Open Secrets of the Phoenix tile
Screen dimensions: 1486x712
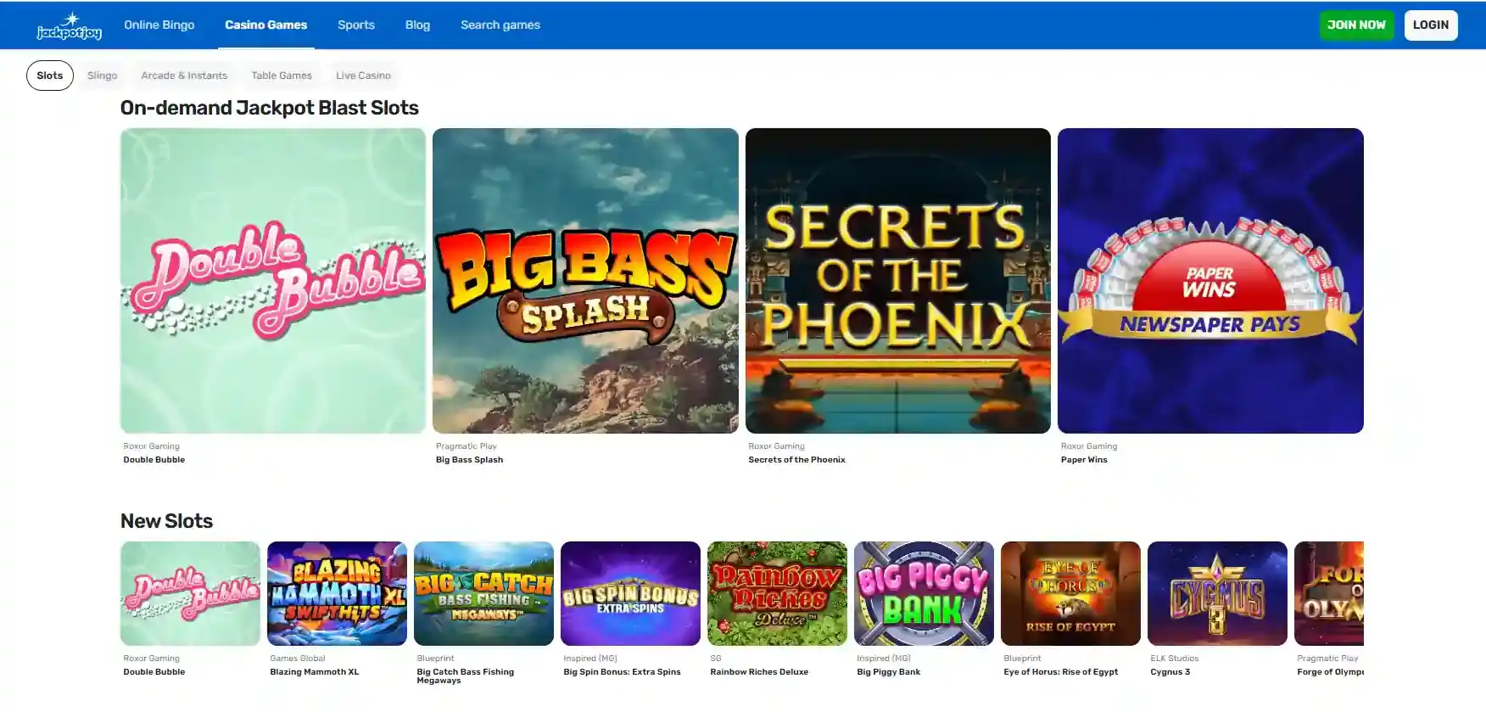click(898, 281)
